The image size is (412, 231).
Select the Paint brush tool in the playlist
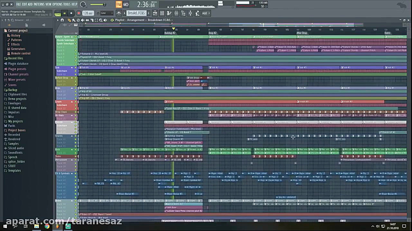coord(74,20)
